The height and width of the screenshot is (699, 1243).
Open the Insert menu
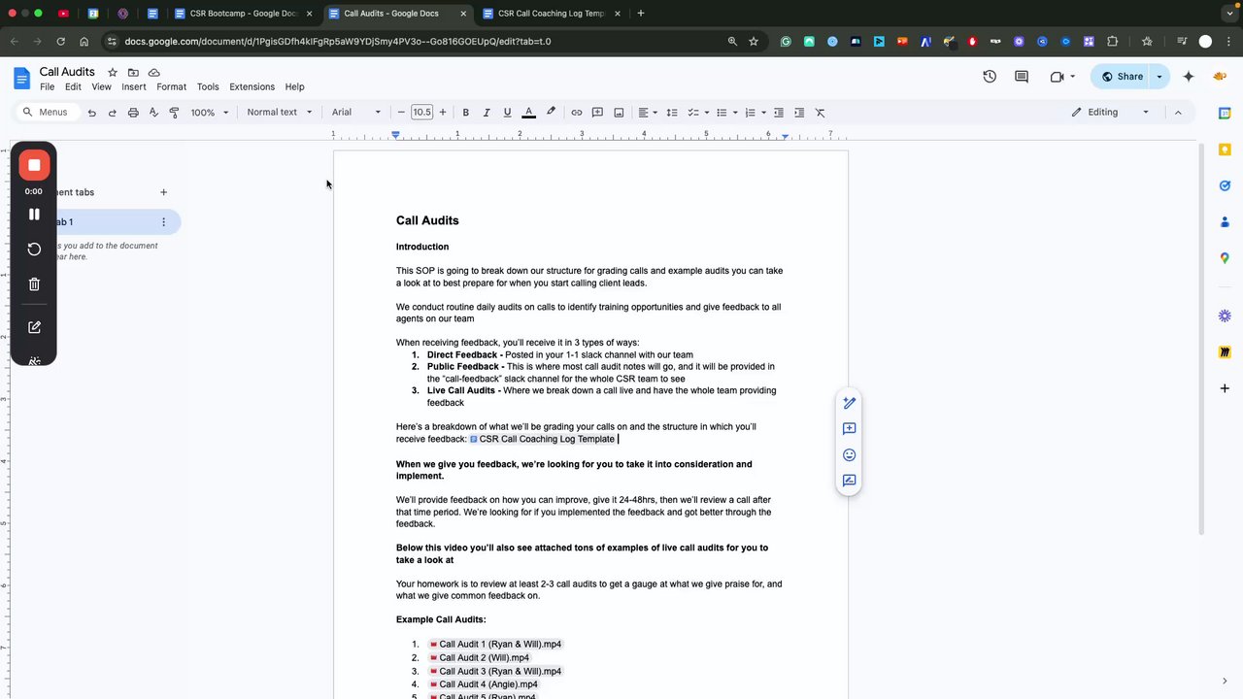[x=134, y=87]
